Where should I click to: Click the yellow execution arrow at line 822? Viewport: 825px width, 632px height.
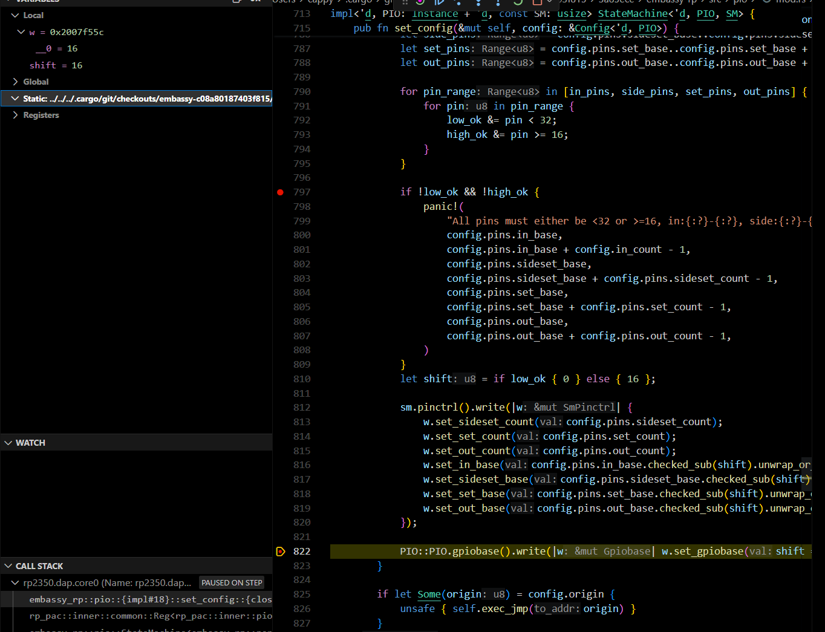pyautogui.click(x=281, y=552)
